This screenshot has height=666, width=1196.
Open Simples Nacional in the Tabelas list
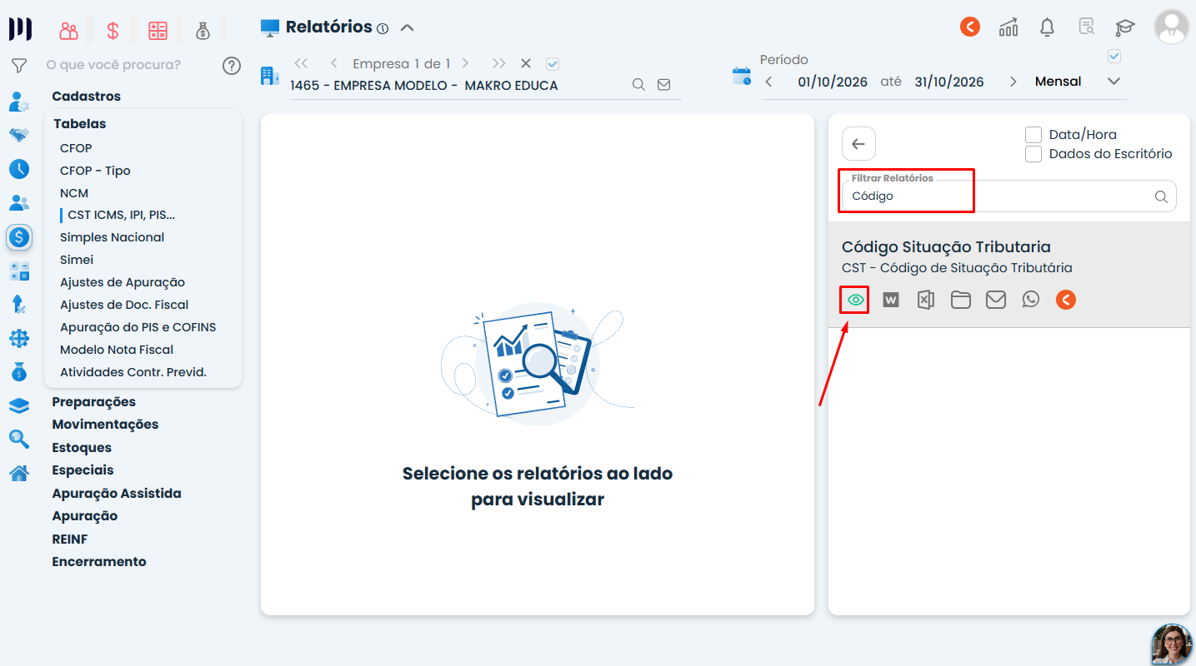point(113,237)
